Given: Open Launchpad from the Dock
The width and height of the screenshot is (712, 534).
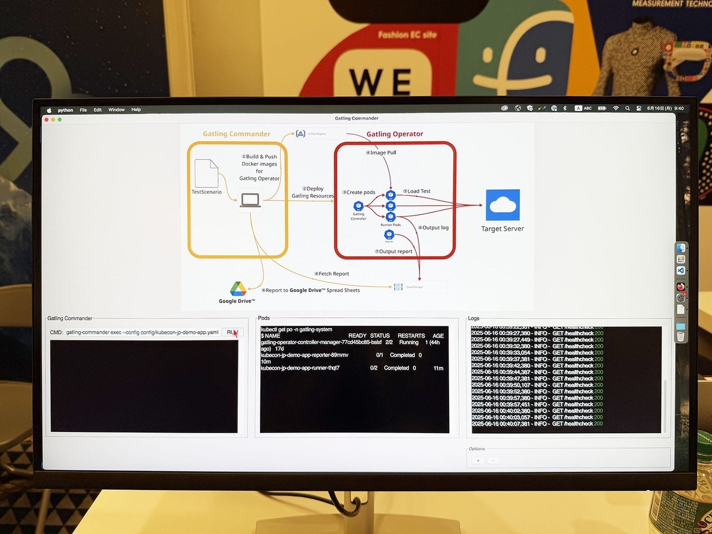Looking at the screenshot, I should click(x=681, y=259).
